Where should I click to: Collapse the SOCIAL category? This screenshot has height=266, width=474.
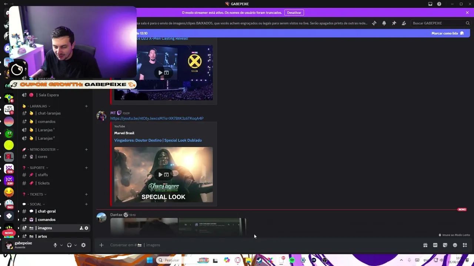(36, 204)
